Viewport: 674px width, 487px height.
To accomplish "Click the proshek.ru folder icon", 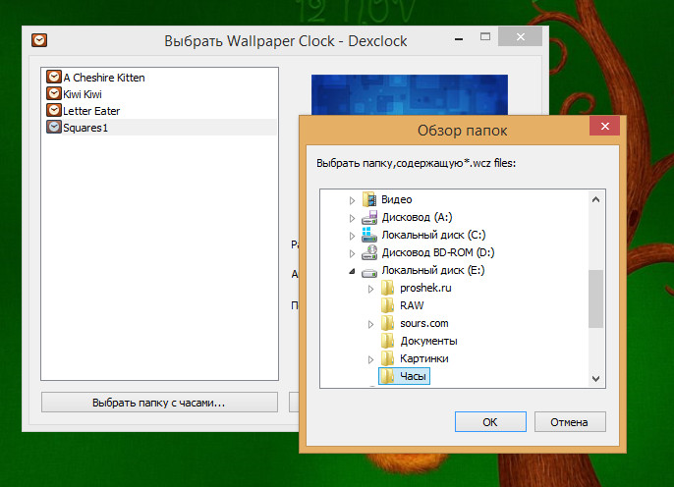I will tap(387, 288).
